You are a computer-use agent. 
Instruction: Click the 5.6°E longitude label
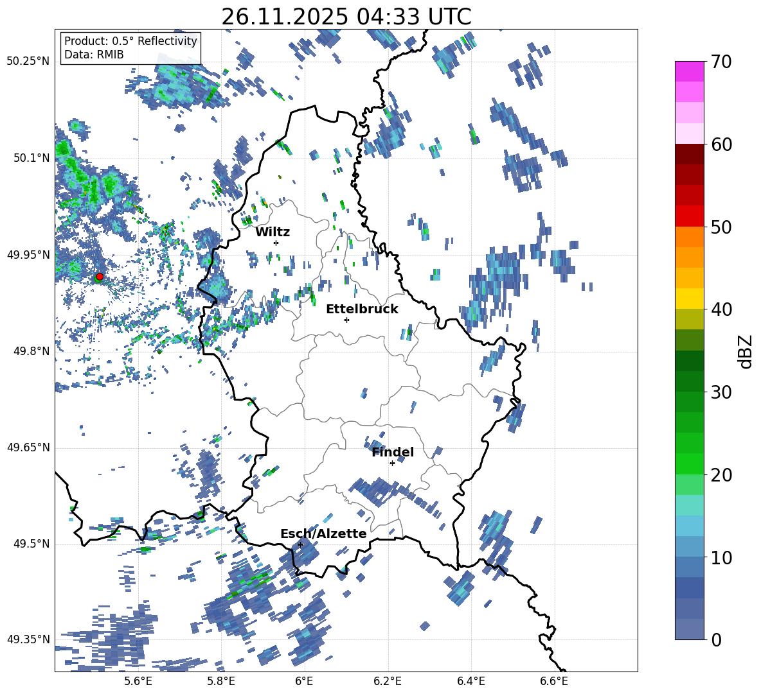pyautogui.click(x=138, y=681)
